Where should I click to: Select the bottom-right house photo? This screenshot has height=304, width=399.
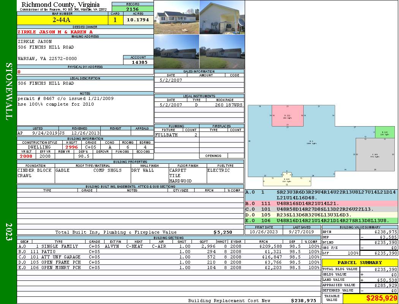point(222,52)
